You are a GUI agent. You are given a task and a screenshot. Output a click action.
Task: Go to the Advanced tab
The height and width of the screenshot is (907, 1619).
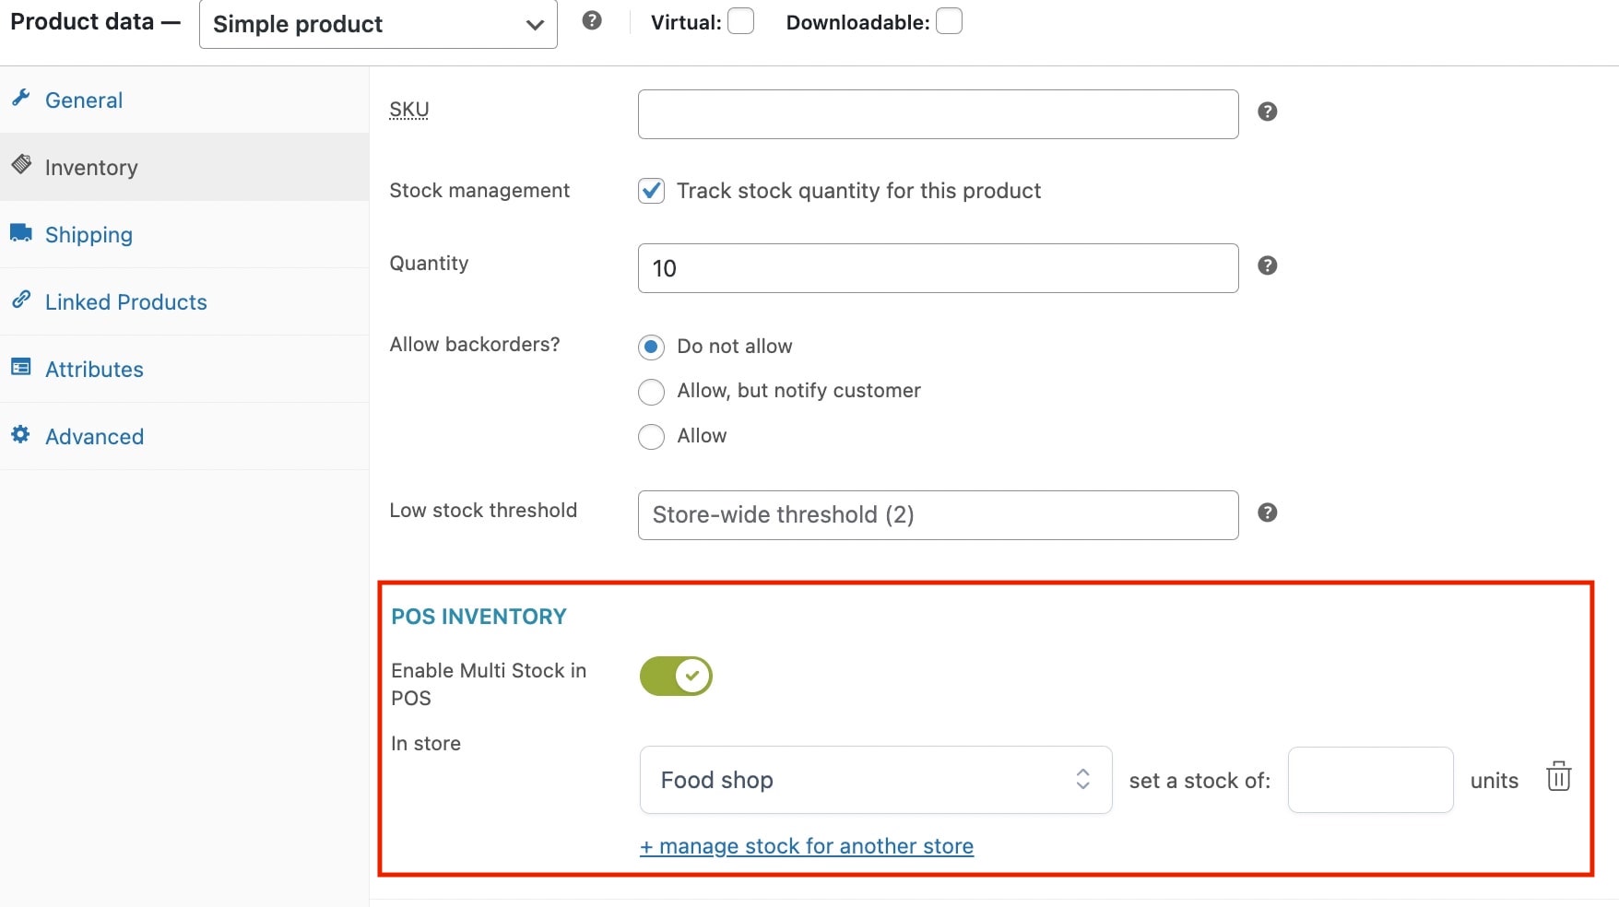coord(184,436)
